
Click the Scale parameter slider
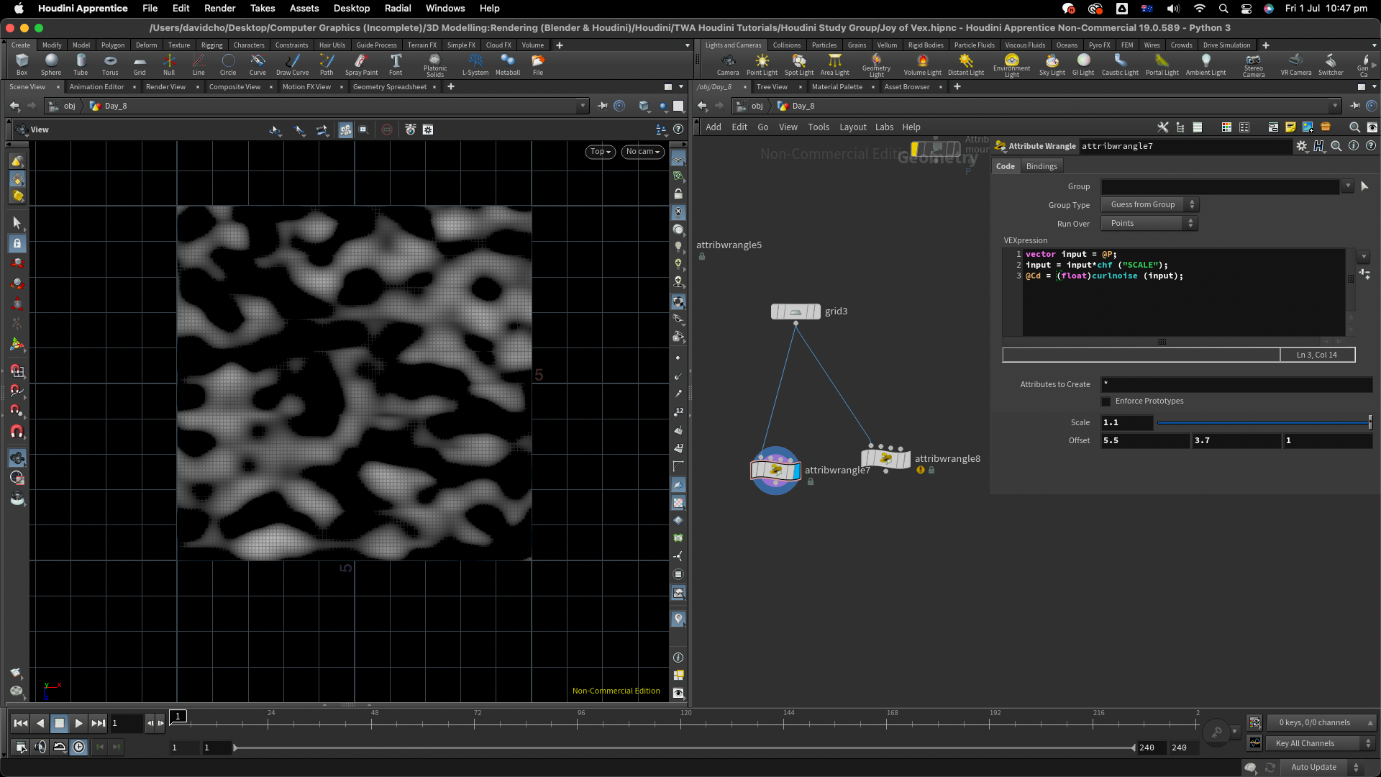pyautogui.click(x=1263, y=423)
